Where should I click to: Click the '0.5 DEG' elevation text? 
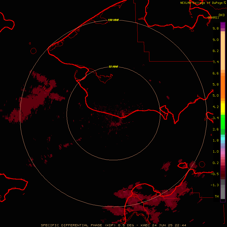126,225
